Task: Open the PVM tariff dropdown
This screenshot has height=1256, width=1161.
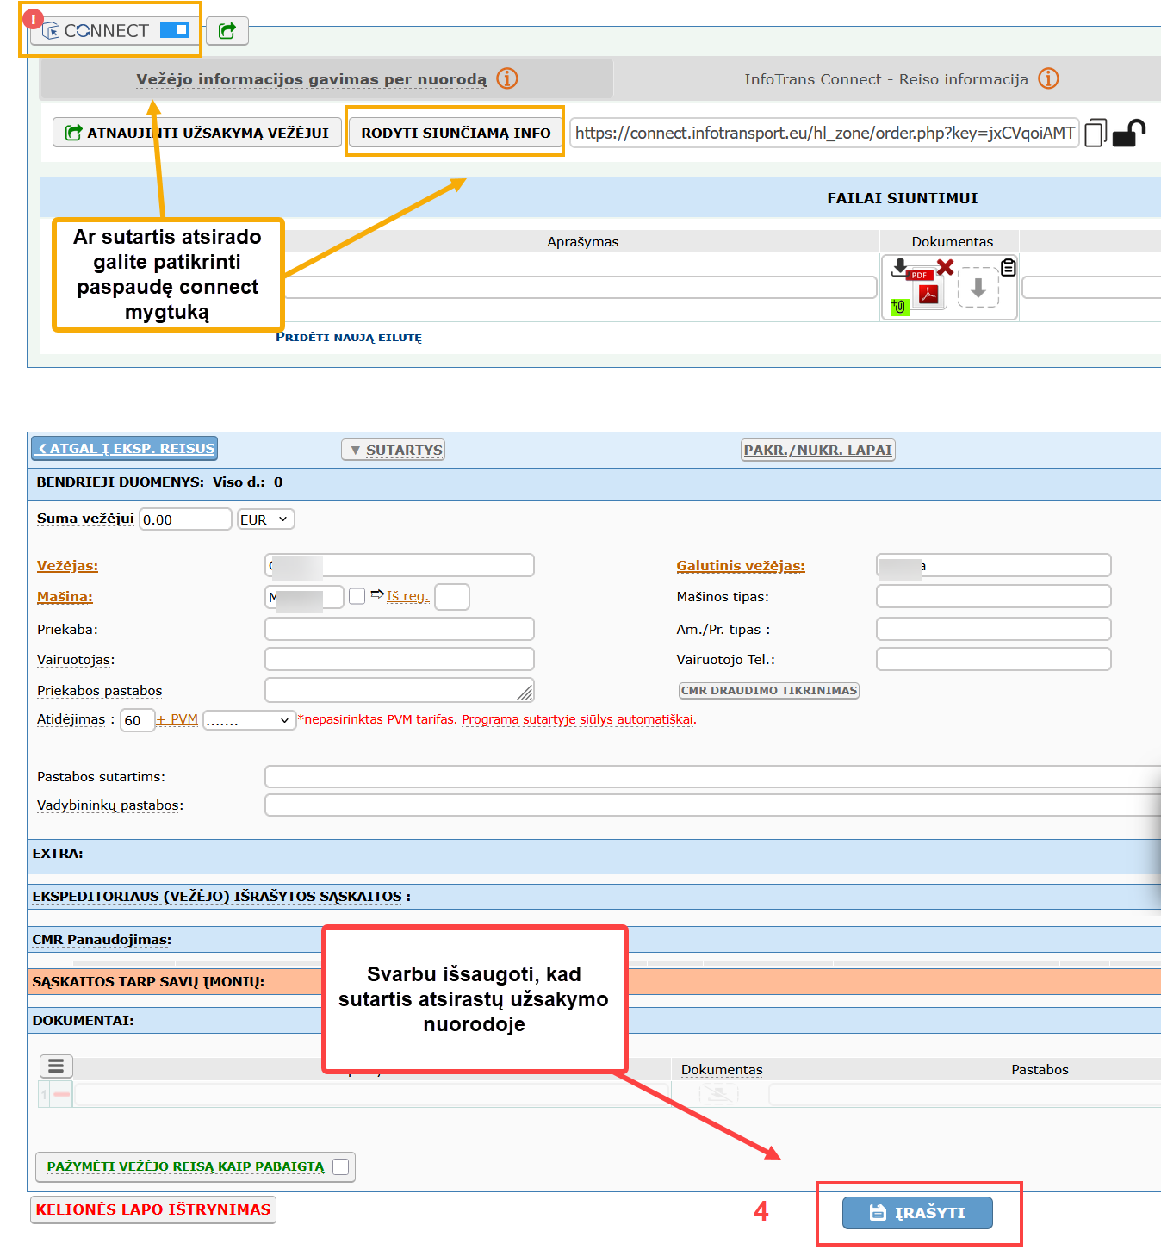Action: pyautogui.click(x=250, y=720)
